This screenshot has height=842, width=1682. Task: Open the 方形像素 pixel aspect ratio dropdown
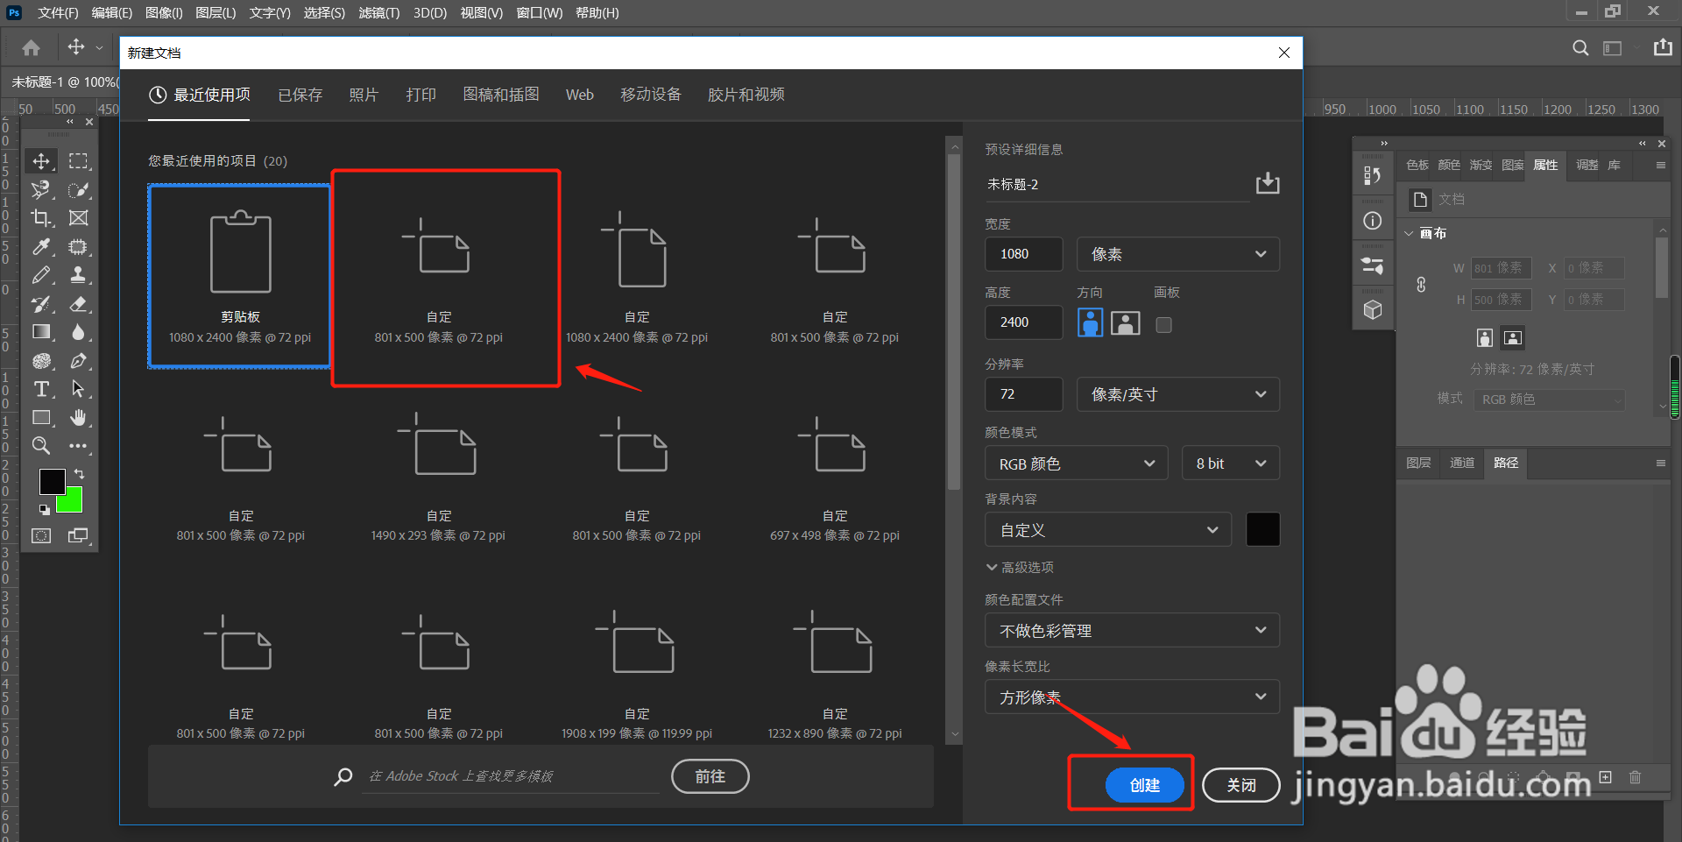pos(1132,697)
